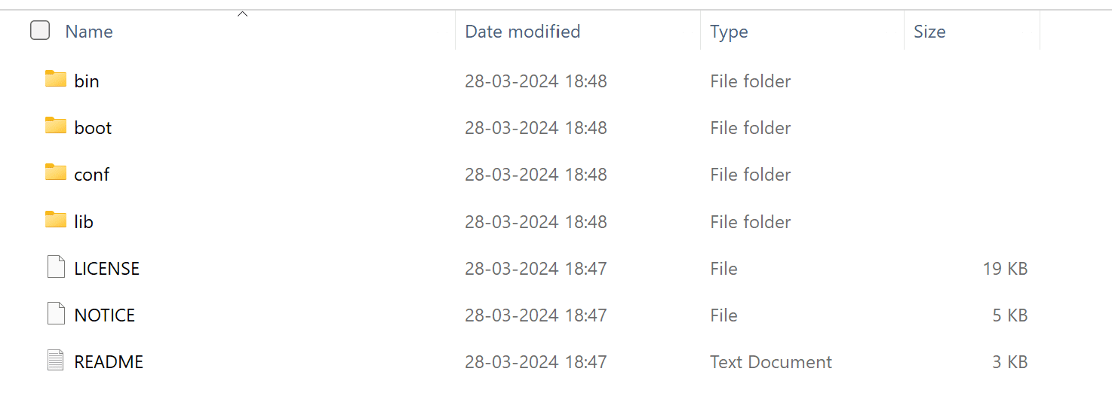Sort by Type column header
This screenshot has height=396, width=1112.
click(x=729, y=32)
